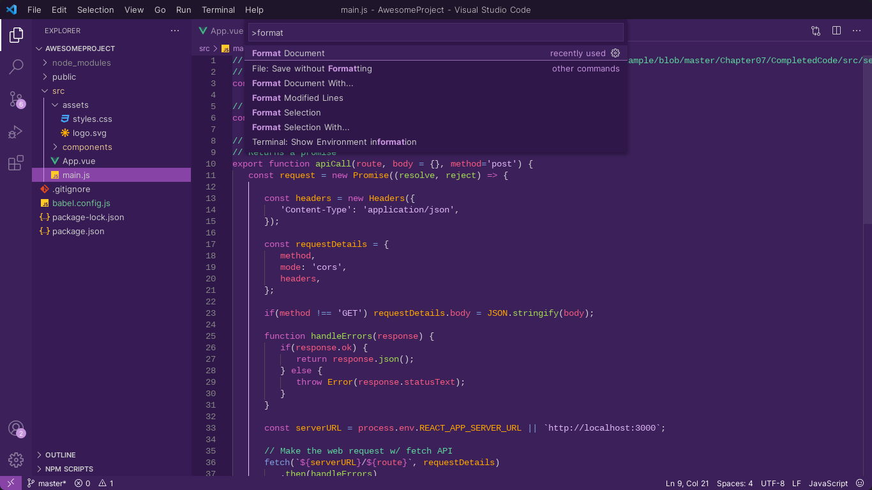Screen dimensions: 872x490
Task: Go to line via Ln 9, Col 21
Action: [687, 483]
